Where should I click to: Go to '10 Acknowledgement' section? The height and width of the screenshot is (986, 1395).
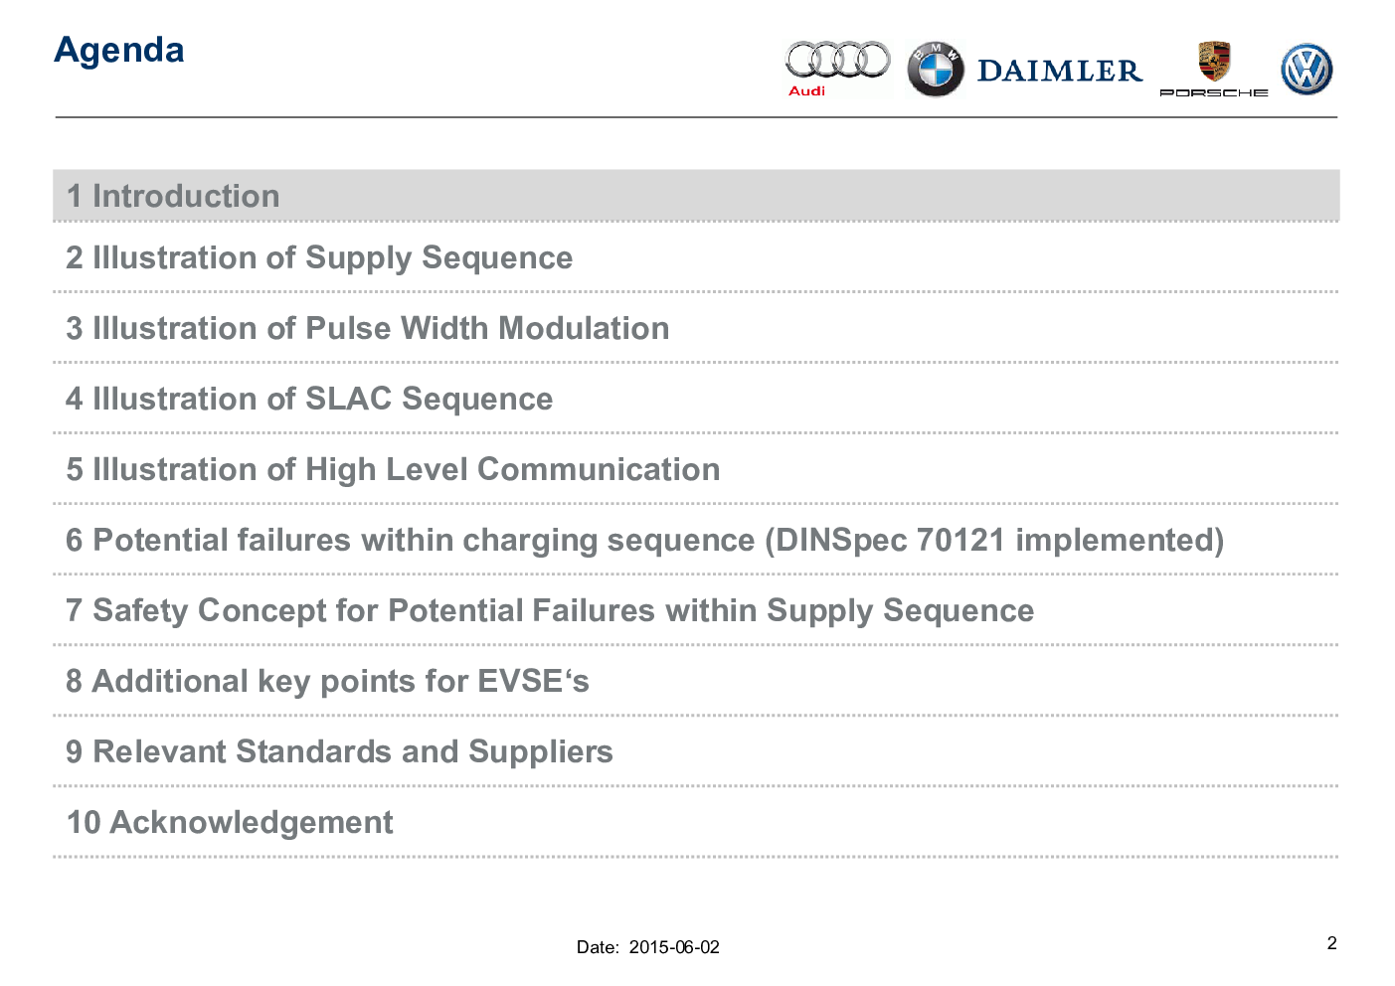click(x=230, y=822)
